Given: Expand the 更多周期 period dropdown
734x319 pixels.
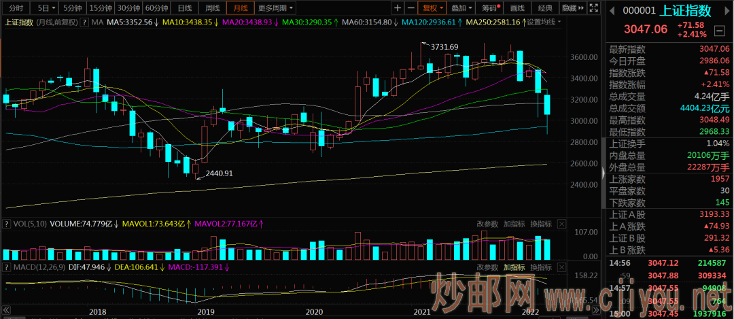Looking at the screenshot, I should (x=276, y=8).
